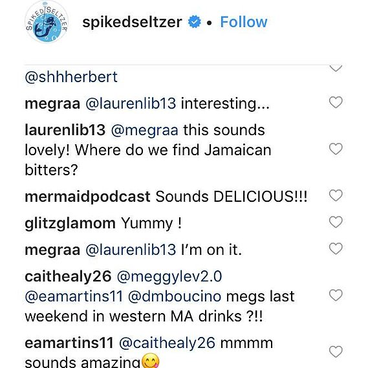Open the @caithealy26 mention in last comment

tap(167, 343)
